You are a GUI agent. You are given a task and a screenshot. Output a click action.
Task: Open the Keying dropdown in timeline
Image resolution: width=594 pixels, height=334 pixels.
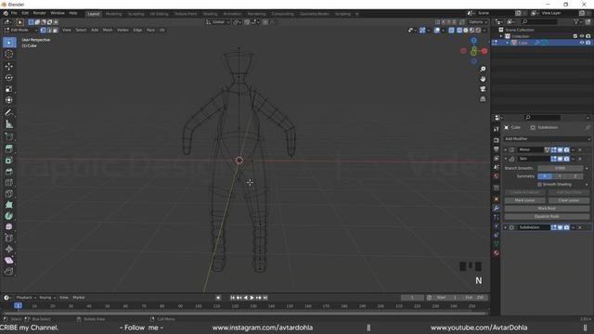point(47,298)
